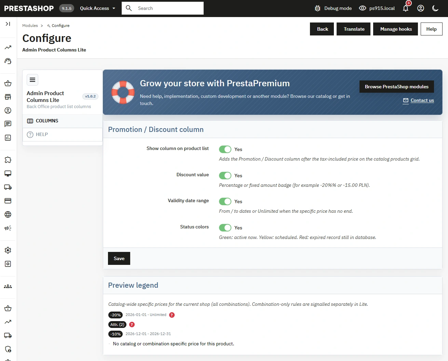Save the column settings
448x361 pixels.
pyautogui.click(x=119, y=258)
